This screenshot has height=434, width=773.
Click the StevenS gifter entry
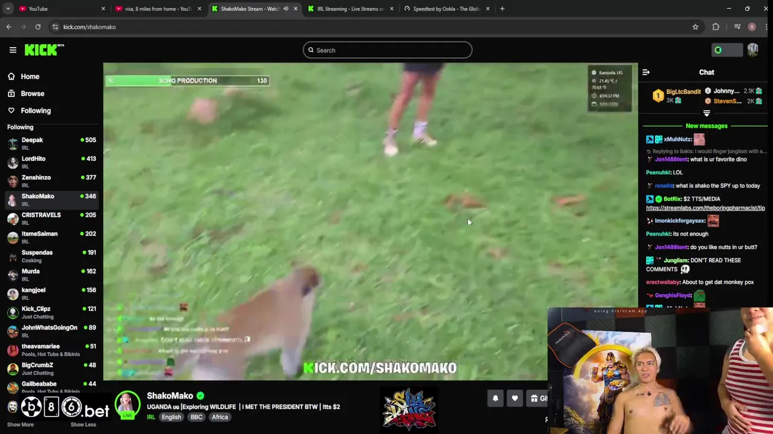734,101
